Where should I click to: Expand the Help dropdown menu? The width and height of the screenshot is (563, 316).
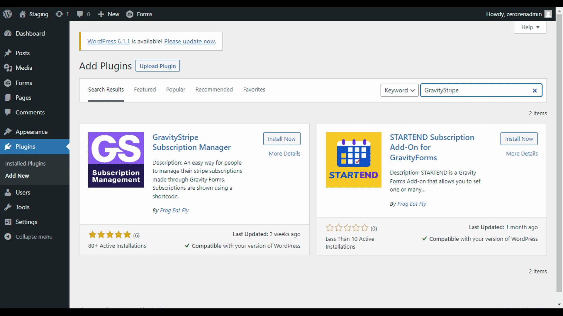tap(530, 27)
